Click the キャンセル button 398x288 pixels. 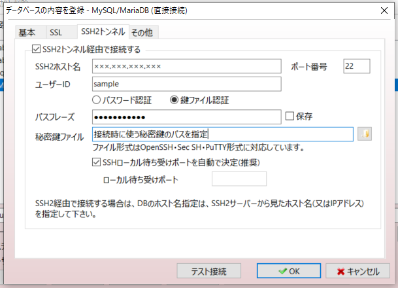[x=357, y=271]
